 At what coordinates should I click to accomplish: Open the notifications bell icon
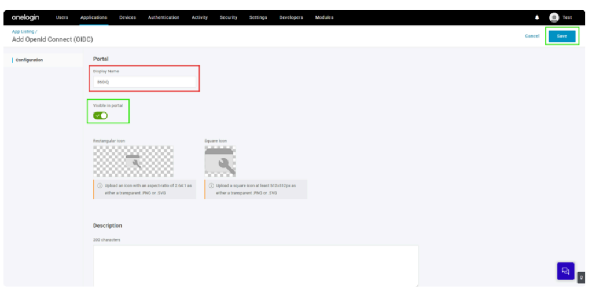[537, 17]
